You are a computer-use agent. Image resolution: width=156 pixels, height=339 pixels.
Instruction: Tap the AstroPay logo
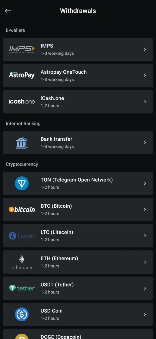[22, 75]
